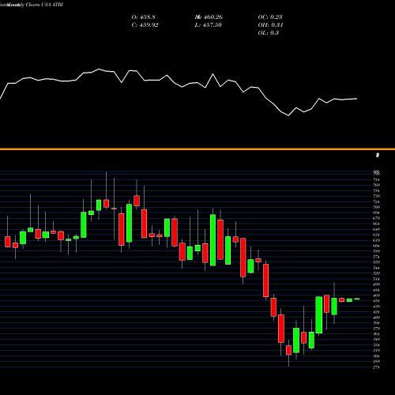395x395 pixels.
Task: Select the 694 price level label
Action: [x=376, y=213]
